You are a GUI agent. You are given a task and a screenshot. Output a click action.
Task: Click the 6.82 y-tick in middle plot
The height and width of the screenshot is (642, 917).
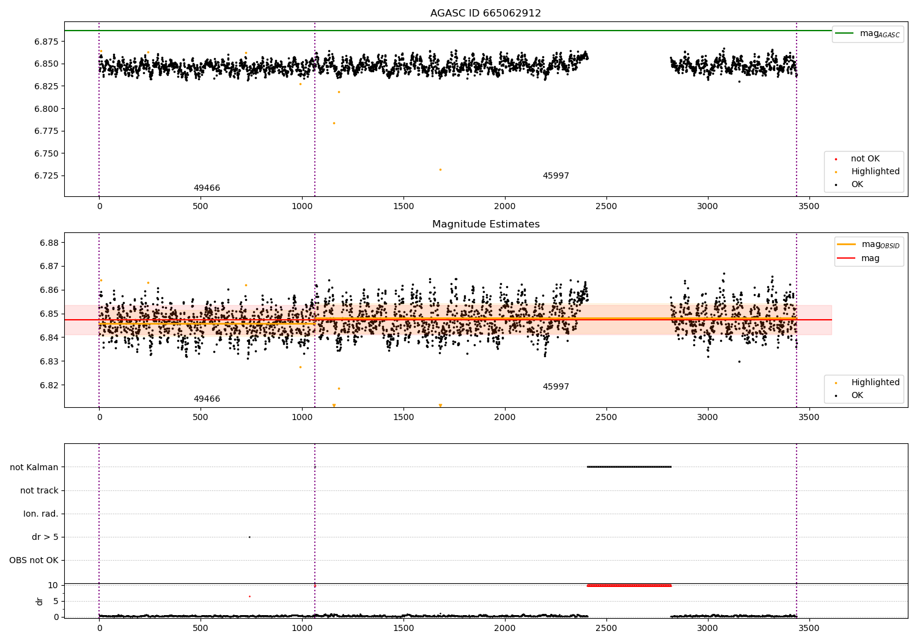click(49, 385)
